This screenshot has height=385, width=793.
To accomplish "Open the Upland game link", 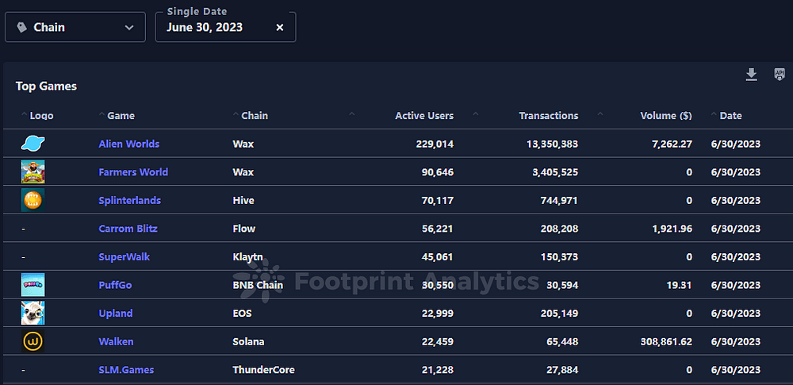I will 116,314.
